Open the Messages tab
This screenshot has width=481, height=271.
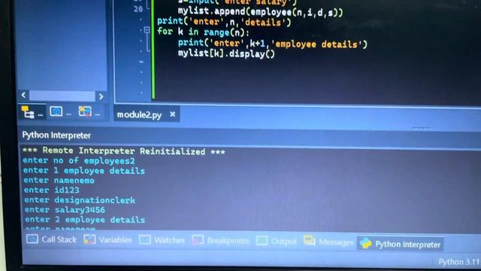[328, 242]
